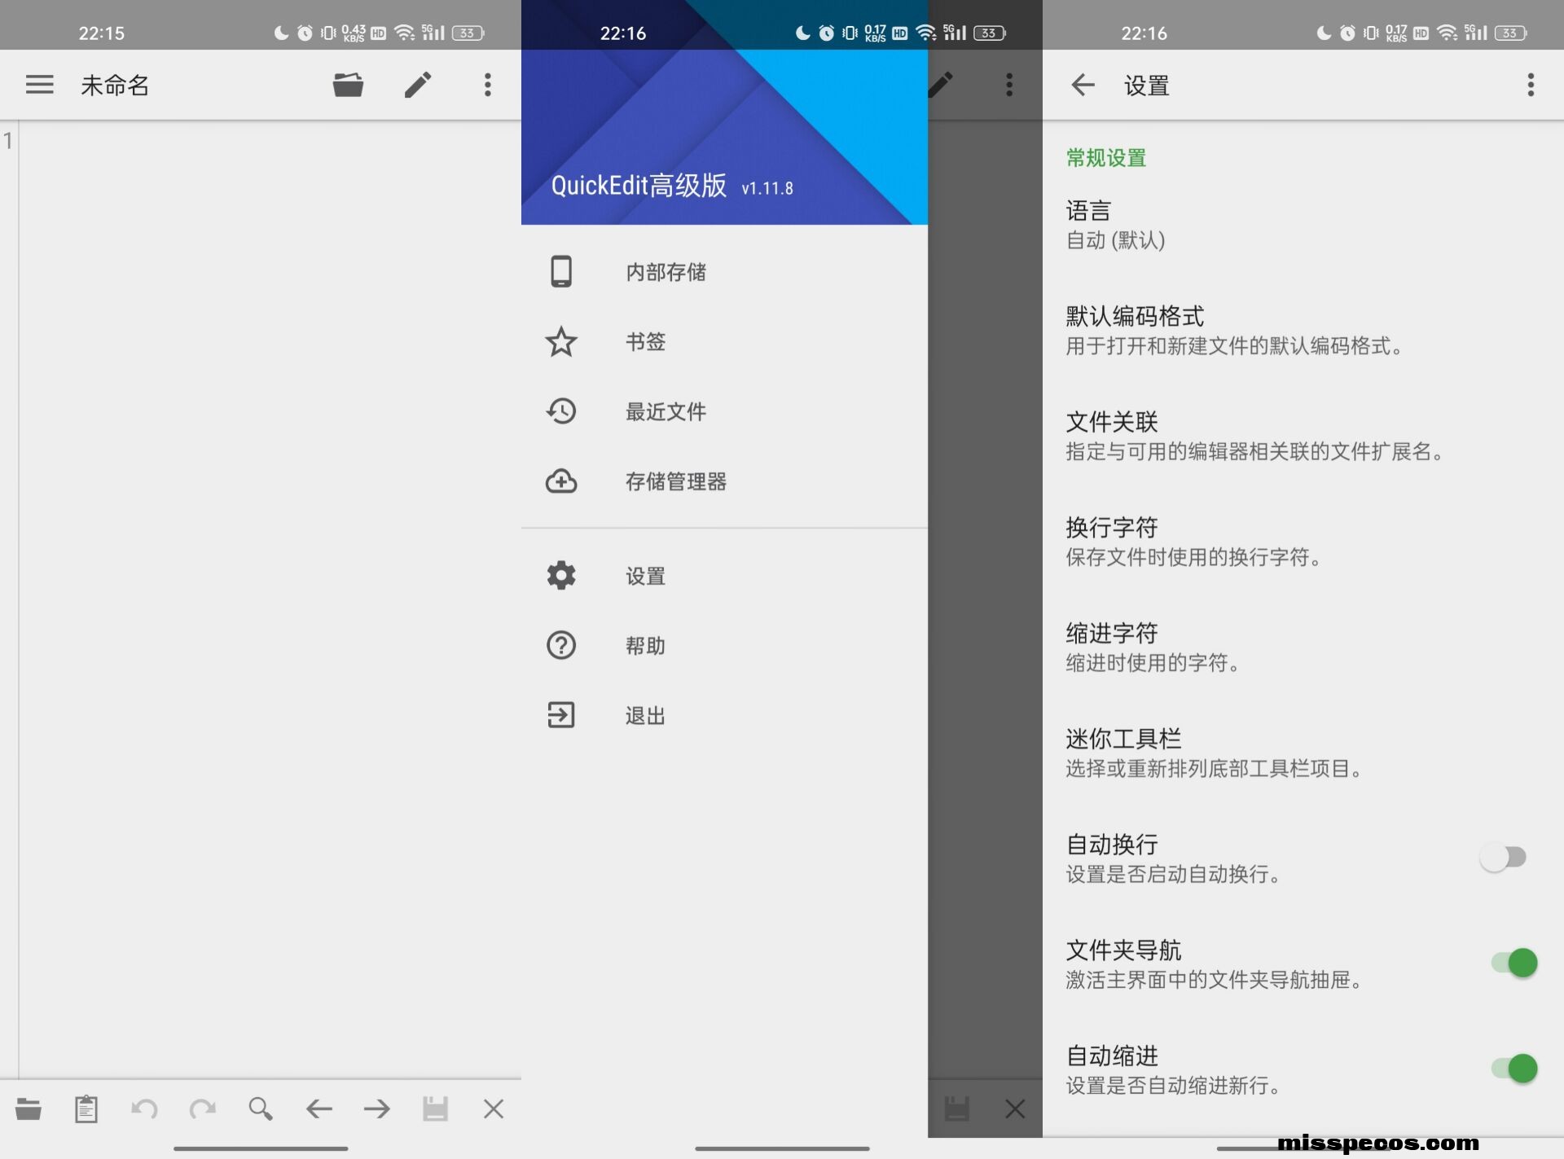Tap the dimmed X icon behind drawer
This screenshot has width=1564, height=1159.
pyautogui.click(x=1015, y=1109)
